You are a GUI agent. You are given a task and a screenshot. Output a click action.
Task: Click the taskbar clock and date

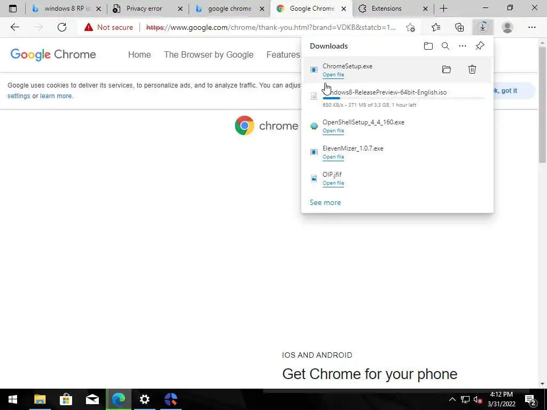(x=501, y=399)
